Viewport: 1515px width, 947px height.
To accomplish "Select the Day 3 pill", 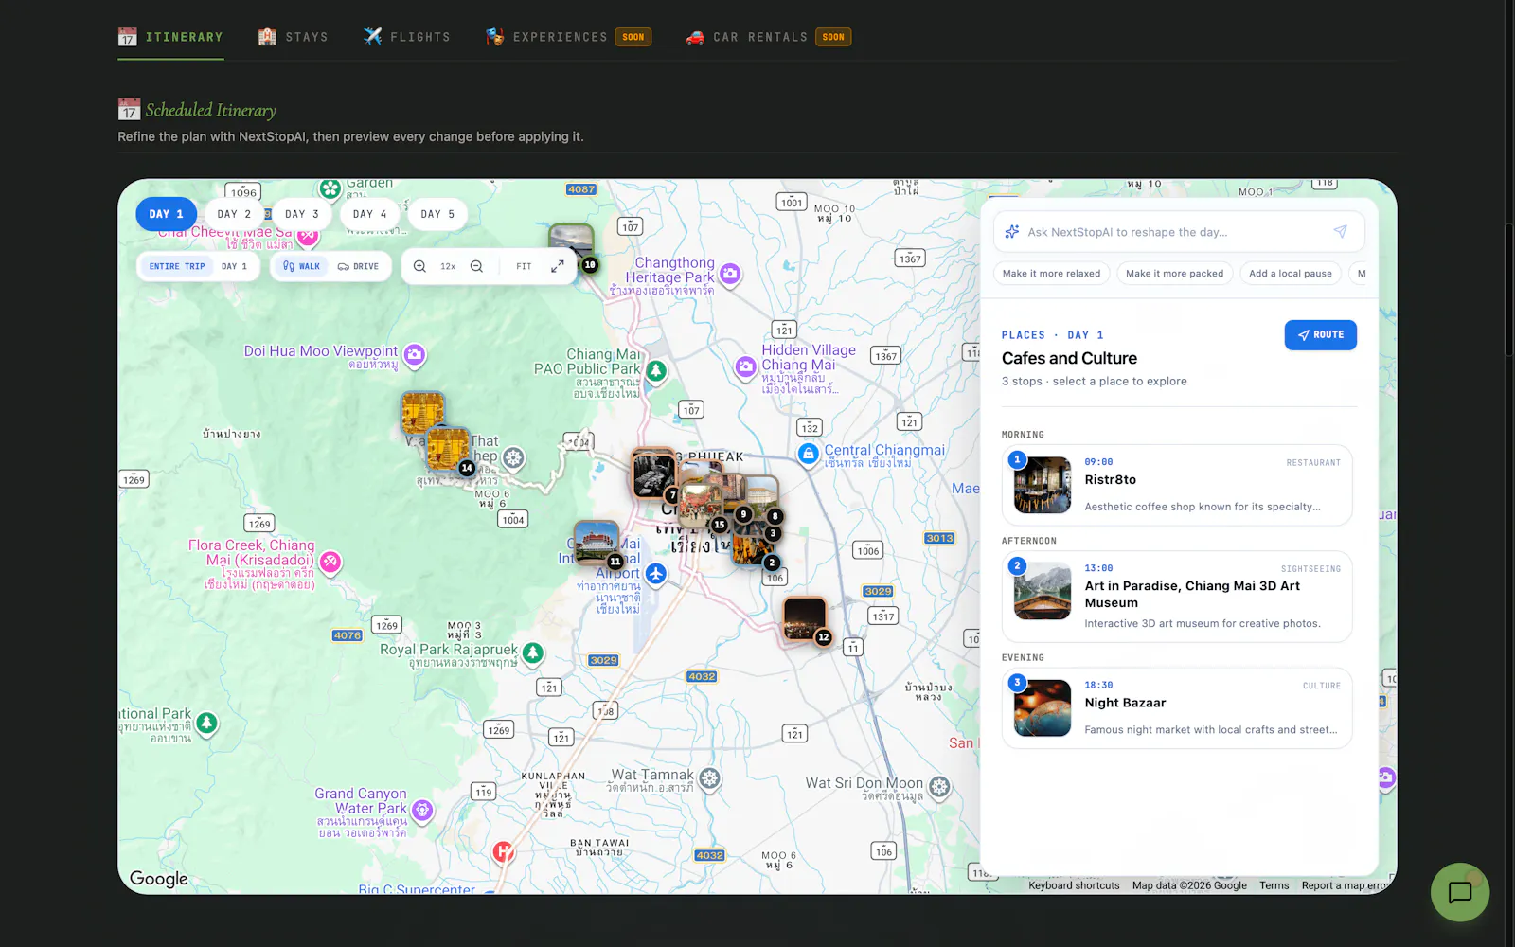I will tap(302, 214).
